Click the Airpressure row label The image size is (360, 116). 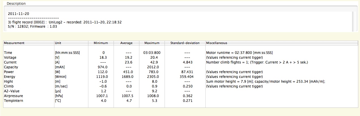[x=13, y=96]
